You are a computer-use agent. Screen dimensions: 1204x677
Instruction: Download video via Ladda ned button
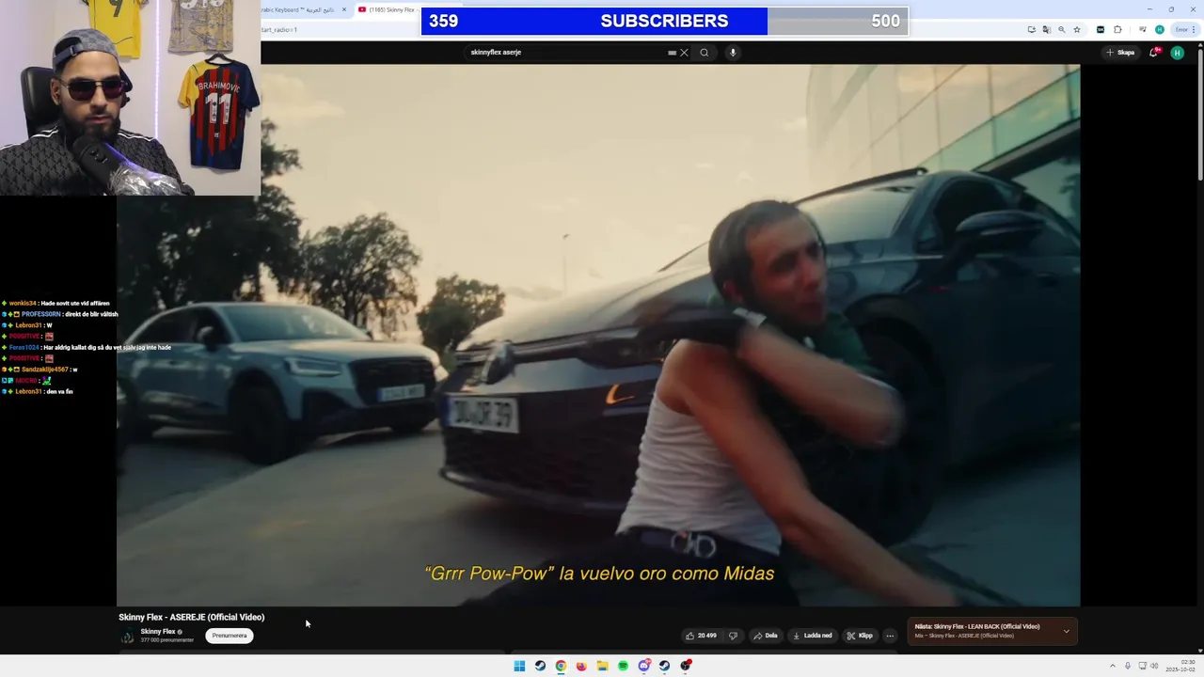pos(813,636)
